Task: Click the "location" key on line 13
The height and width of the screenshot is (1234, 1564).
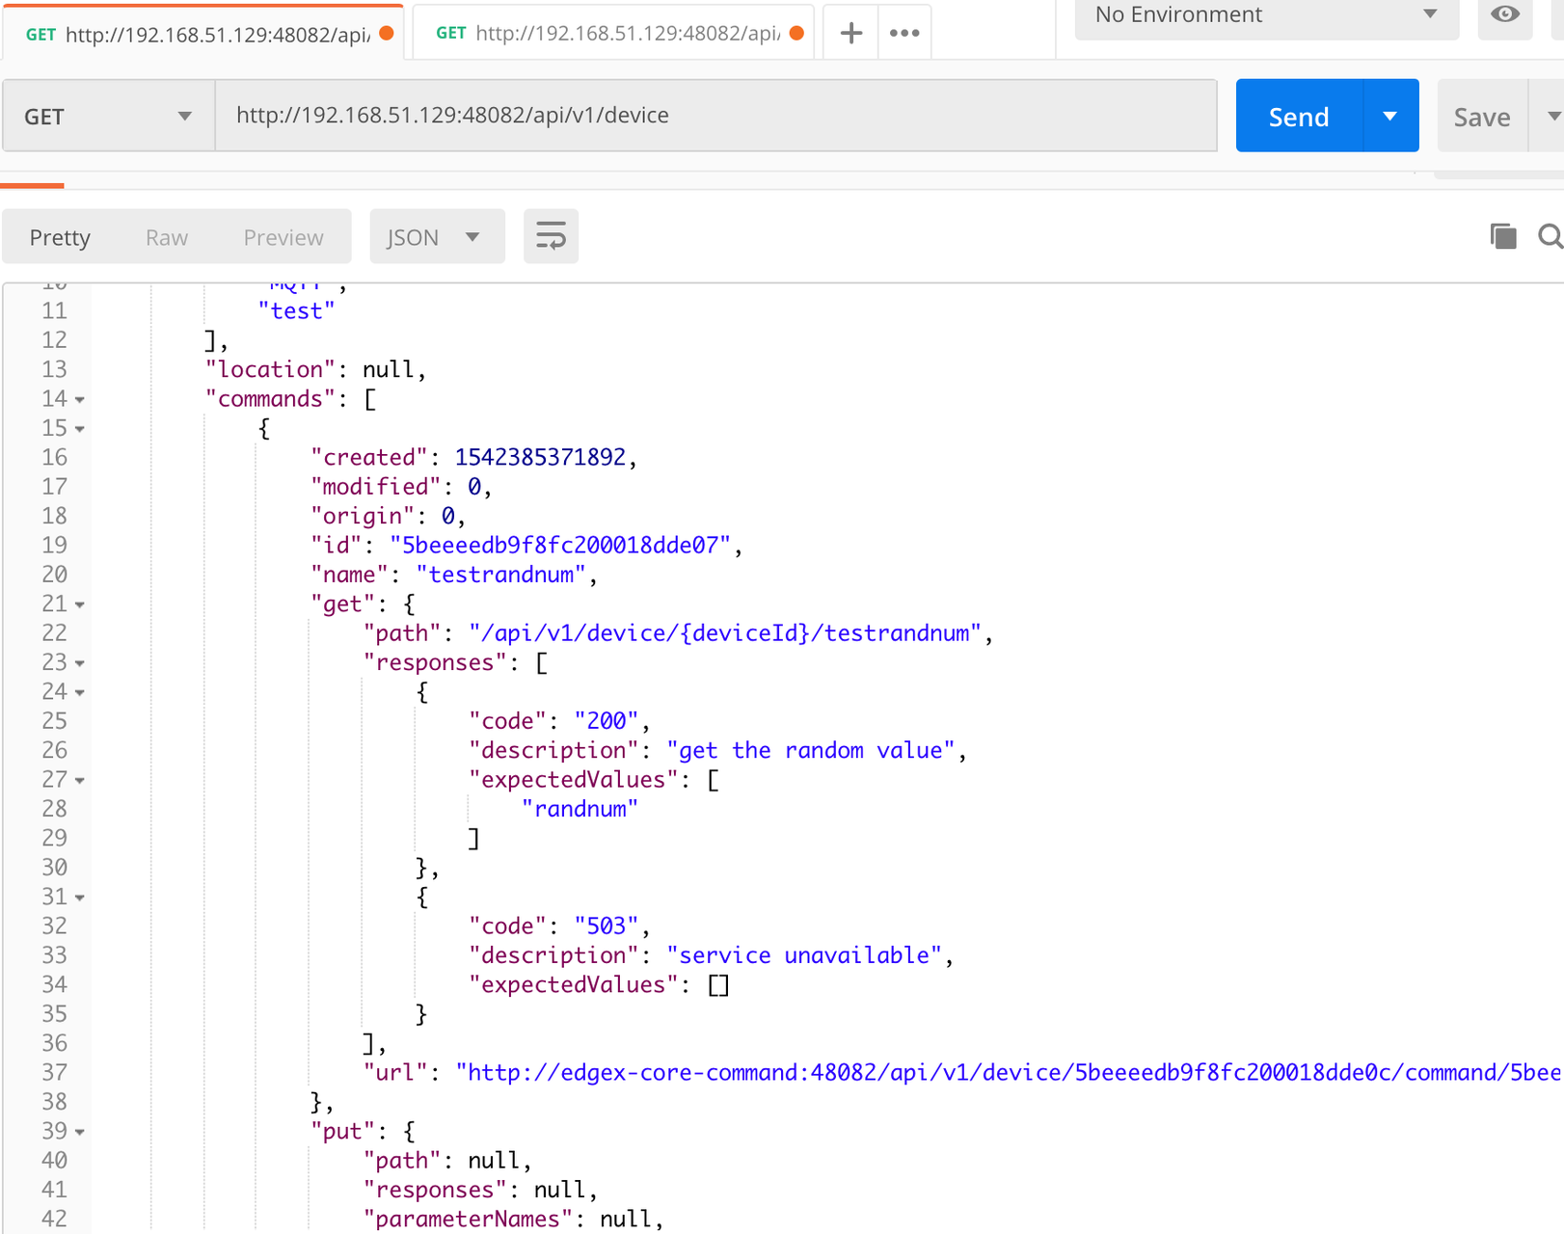Action: tap(271, 370)
